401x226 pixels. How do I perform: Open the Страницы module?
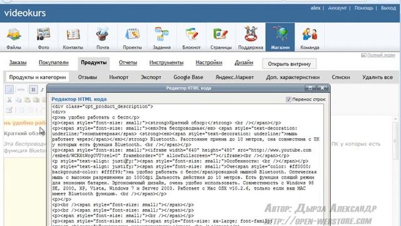[x=221, y=37]
